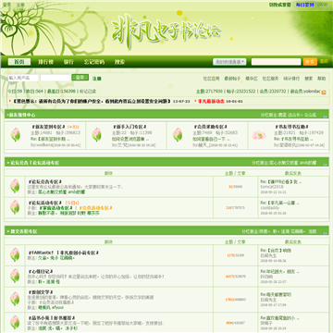Screen dimensions: 333x333
Task: Click the bud icon for 新友签到专区
Action: point(16,135)
